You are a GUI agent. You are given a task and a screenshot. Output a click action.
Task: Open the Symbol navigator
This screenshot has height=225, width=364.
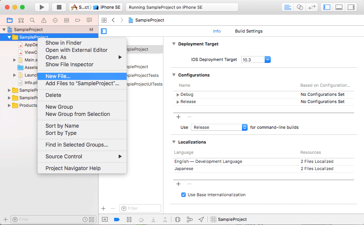(21, 20)
